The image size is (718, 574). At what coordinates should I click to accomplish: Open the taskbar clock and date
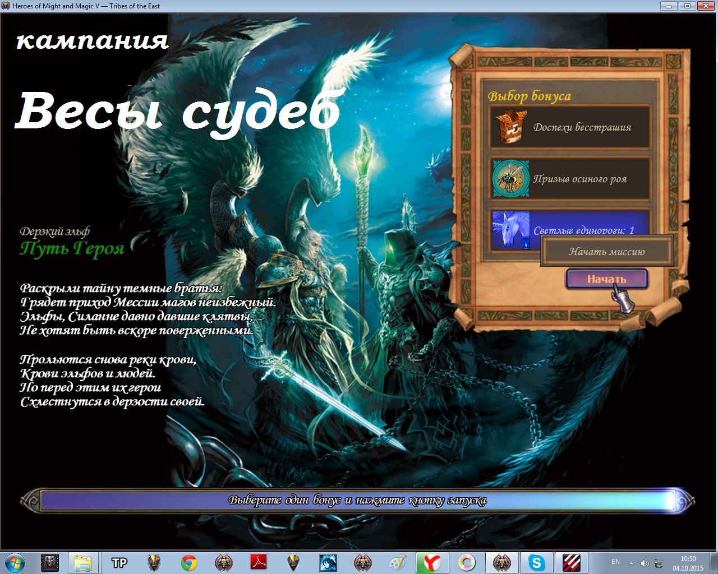pyautogui.click(x=688, y=563)
